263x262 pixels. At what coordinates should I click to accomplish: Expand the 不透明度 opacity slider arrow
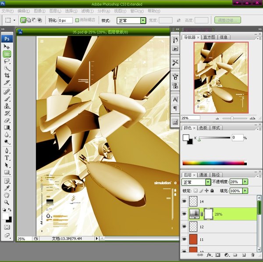click(x=245, y=182)
